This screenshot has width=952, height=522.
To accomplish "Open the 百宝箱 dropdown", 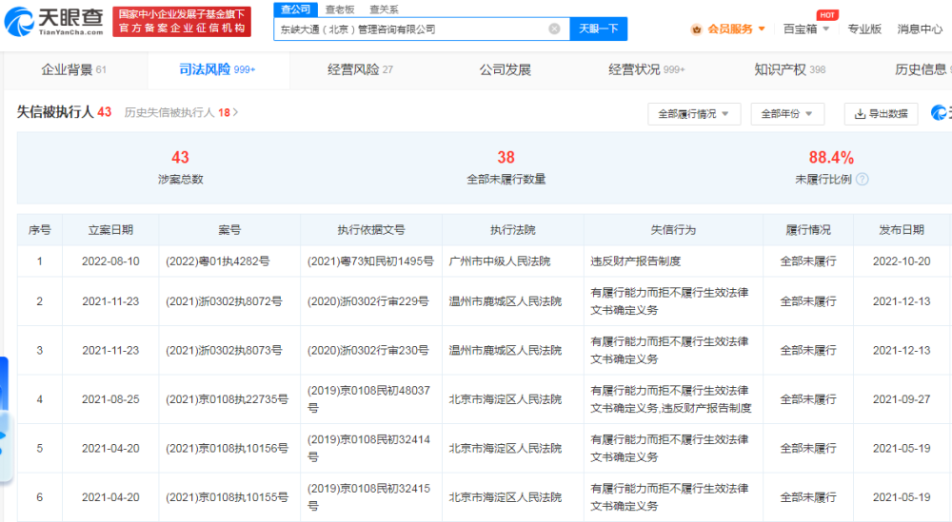I will [x=806, y=29].
